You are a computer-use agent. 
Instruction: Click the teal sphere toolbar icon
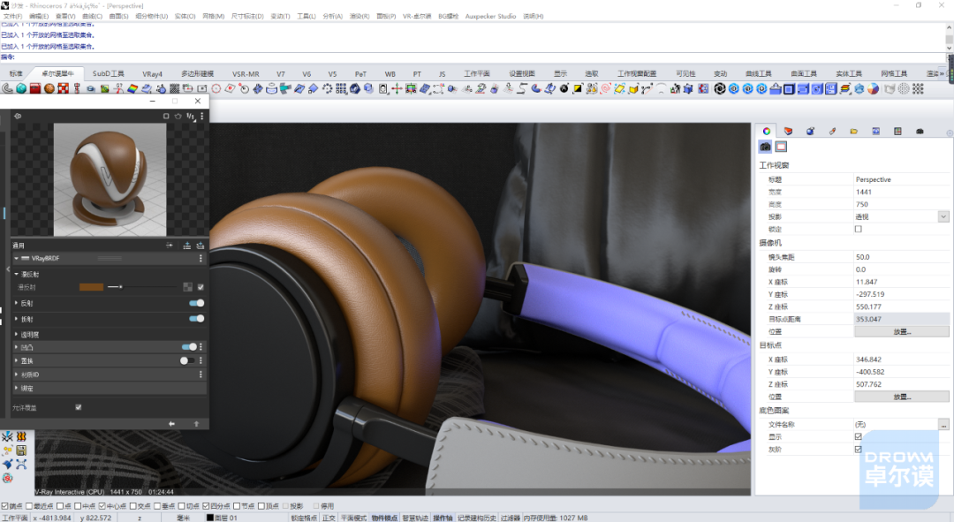[21, 89]
